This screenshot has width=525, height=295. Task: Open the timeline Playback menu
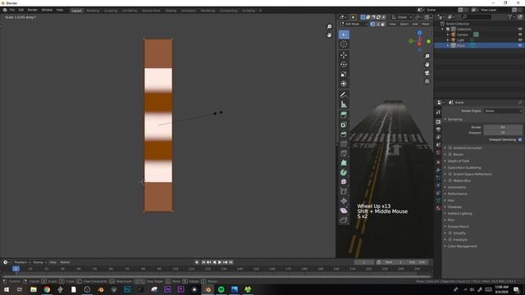22,262
